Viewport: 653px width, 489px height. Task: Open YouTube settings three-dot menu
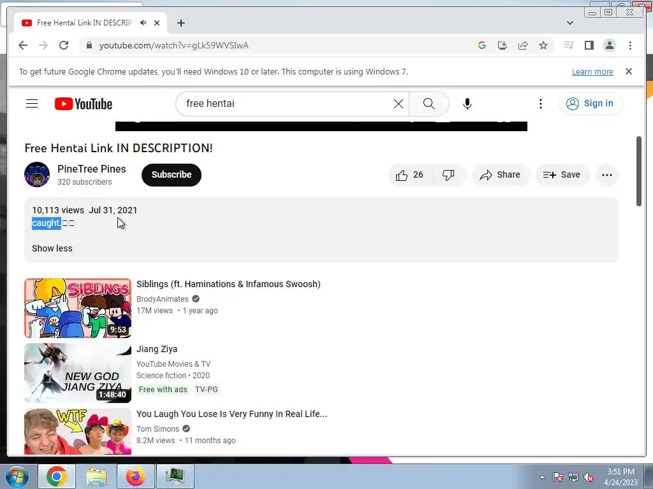pyautogui.click(x=541, y=104)
